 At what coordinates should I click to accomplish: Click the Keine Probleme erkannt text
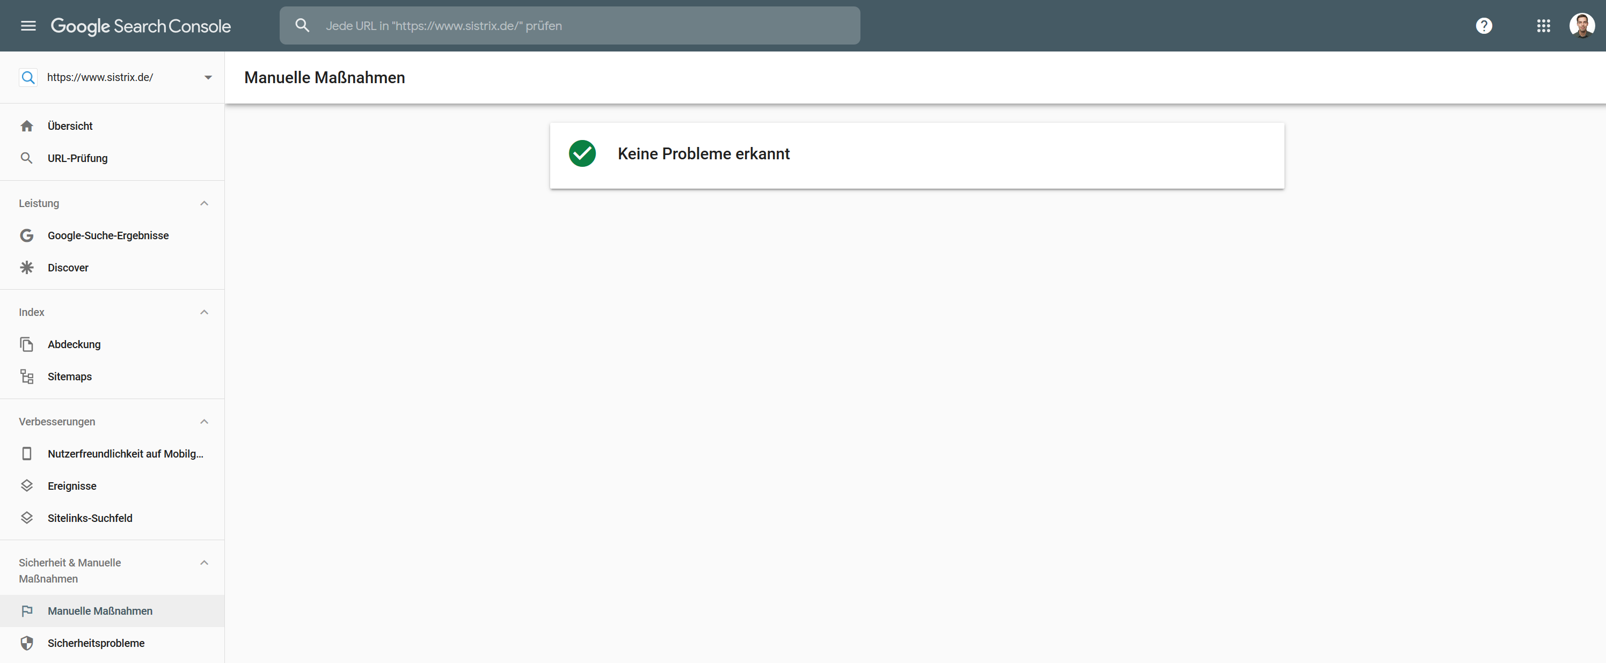pos(703,153)
